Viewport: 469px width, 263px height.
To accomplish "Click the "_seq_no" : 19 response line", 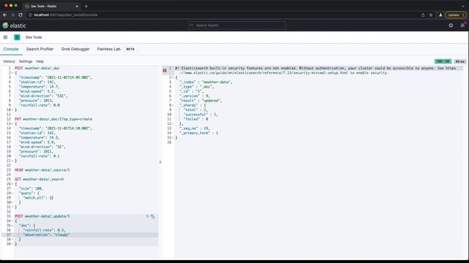I will tap(195, 129).
